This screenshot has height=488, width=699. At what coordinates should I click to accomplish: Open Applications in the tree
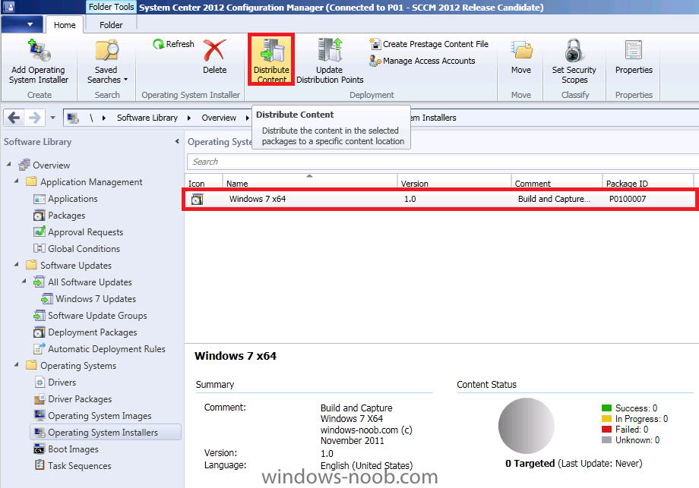point(73,199)
